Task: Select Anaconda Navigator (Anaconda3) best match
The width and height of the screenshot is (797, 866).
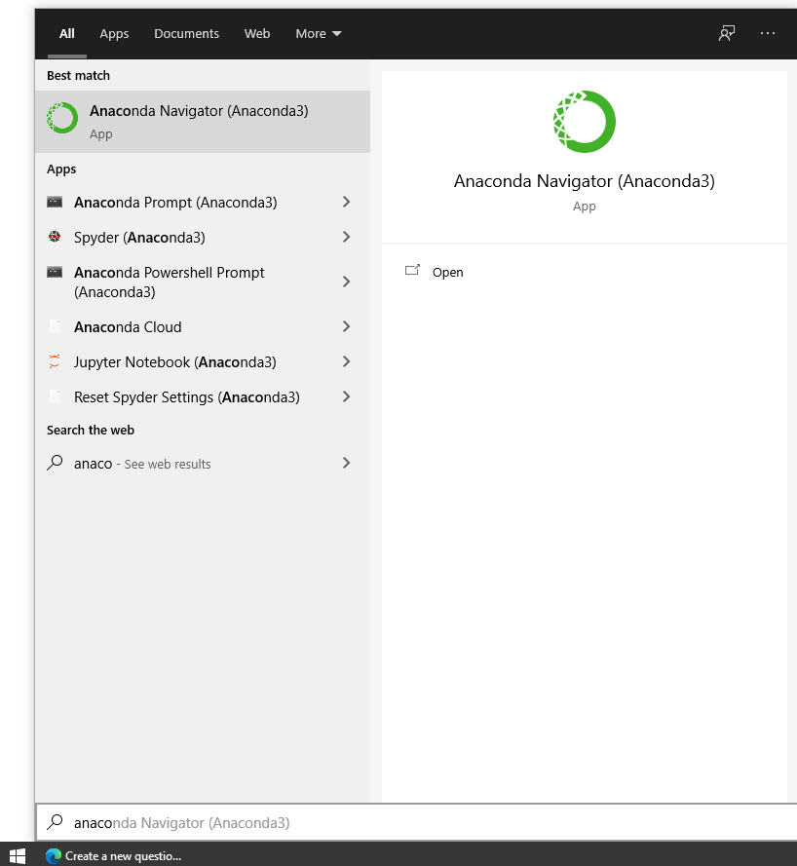Action: click(x=202, y=122)
